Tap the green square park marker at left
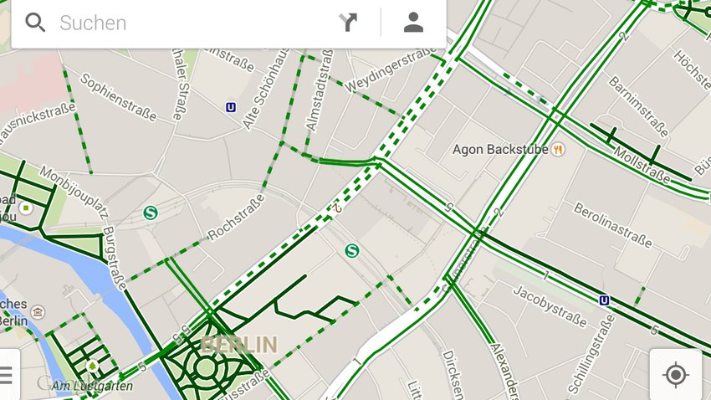Viewport: 711px width, 400px height. 26,208
